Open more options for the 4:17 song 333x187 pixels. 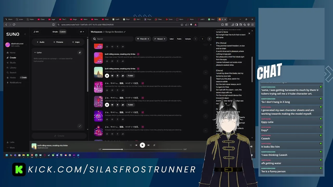click(206, 116)
